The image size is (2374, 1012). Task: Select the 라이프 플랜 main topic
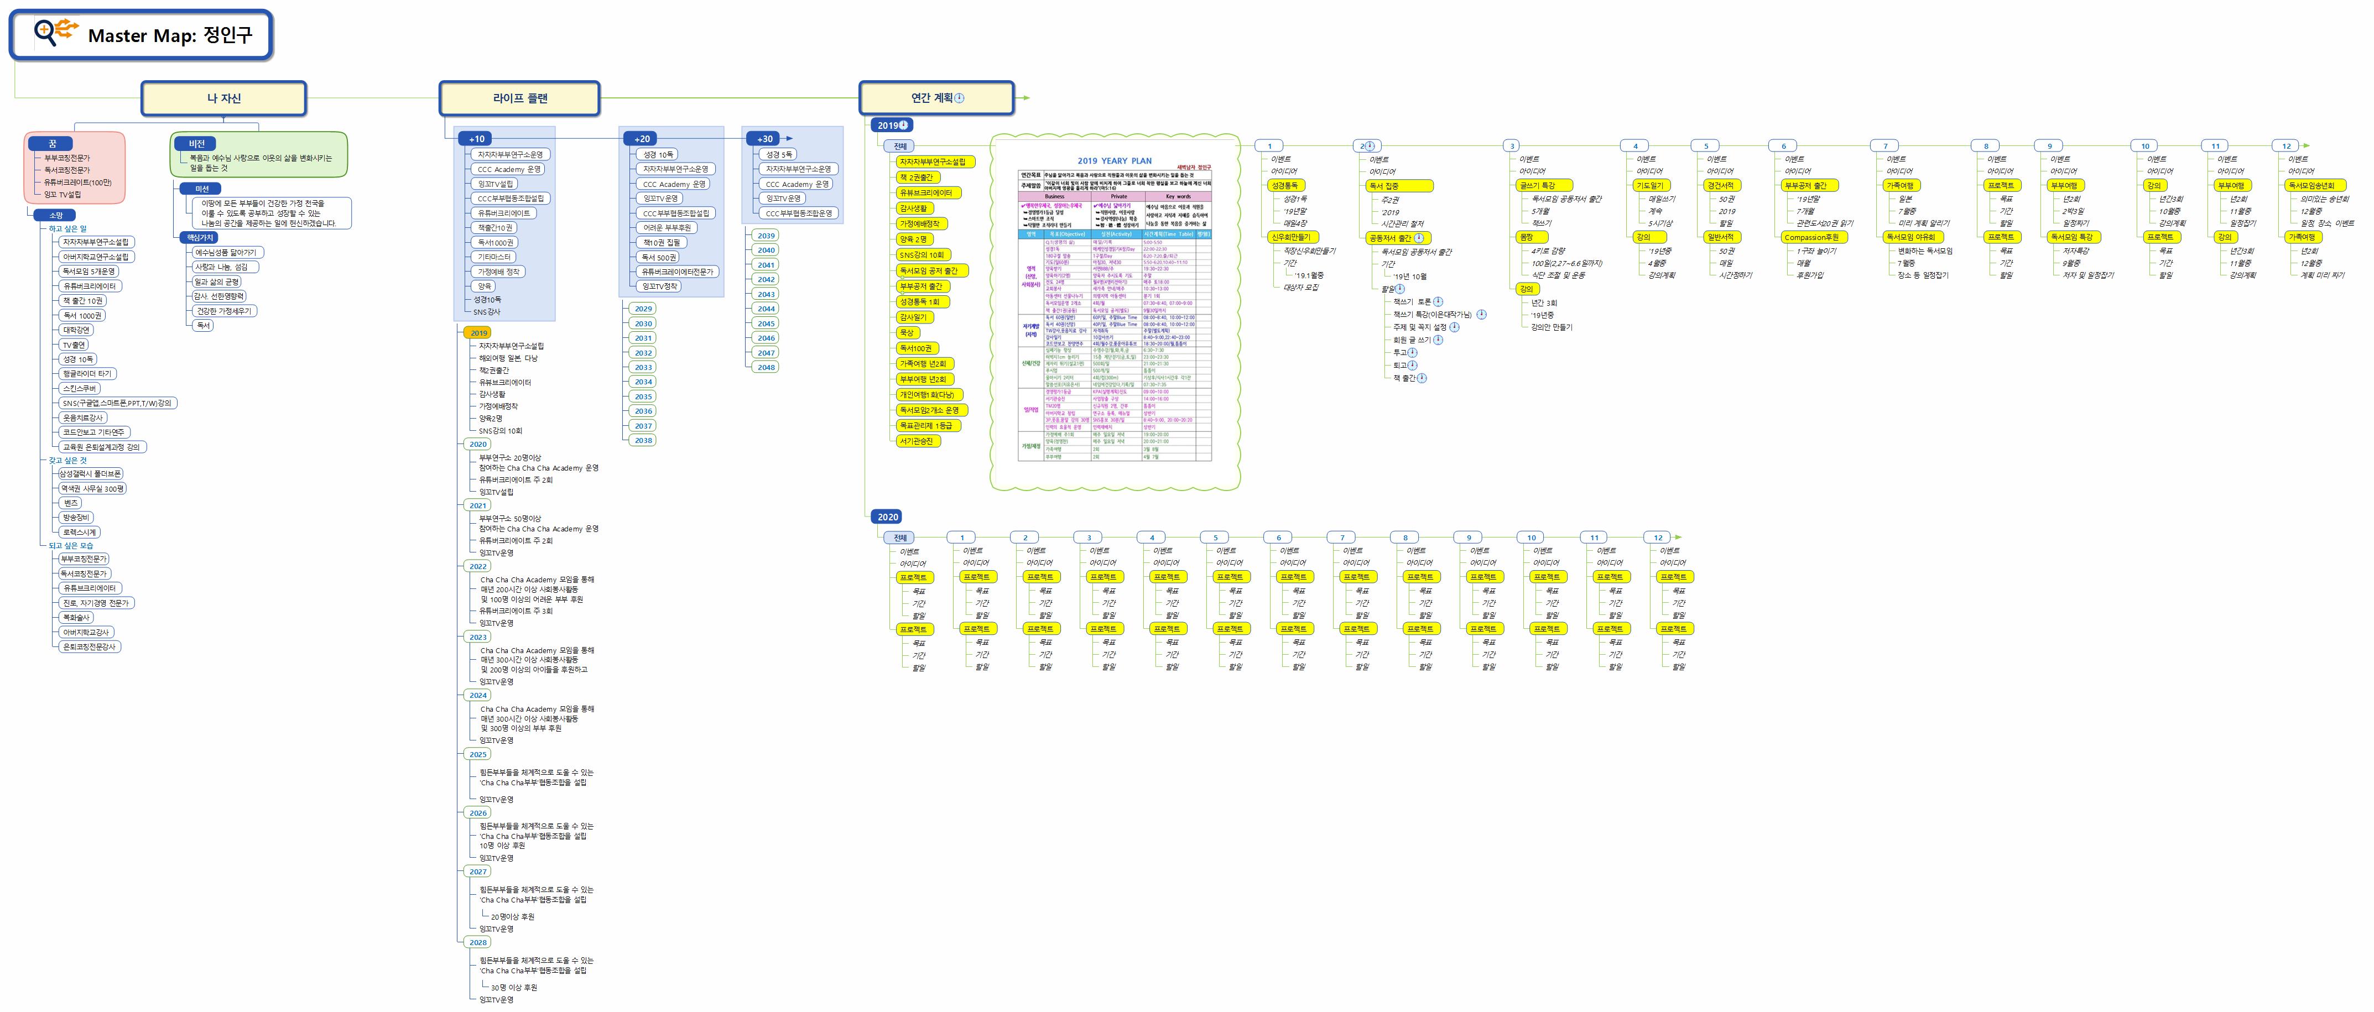pyautogui.click(x=520, y=98)
